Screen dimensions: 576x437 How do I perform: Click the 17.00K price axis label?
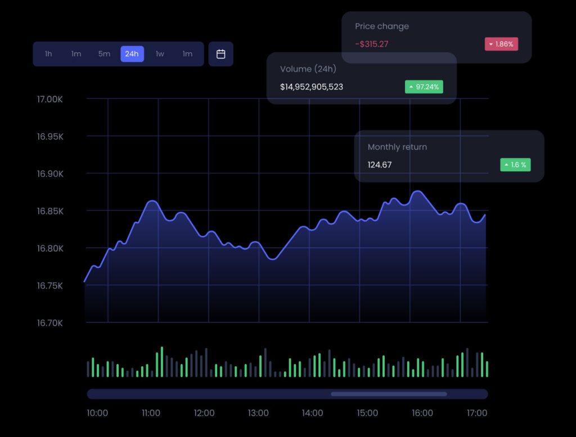click(x=50, y=99)
